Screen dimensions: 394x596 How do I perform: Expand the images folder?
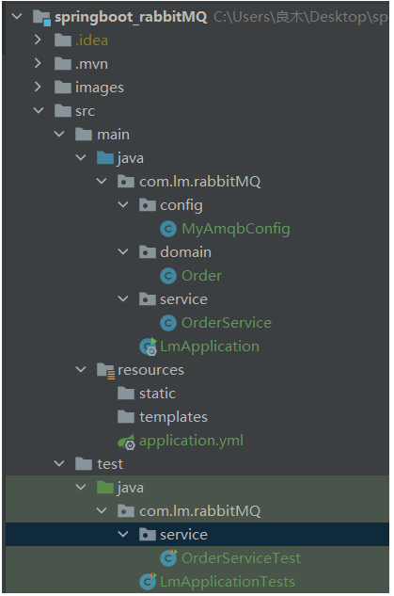38,87
